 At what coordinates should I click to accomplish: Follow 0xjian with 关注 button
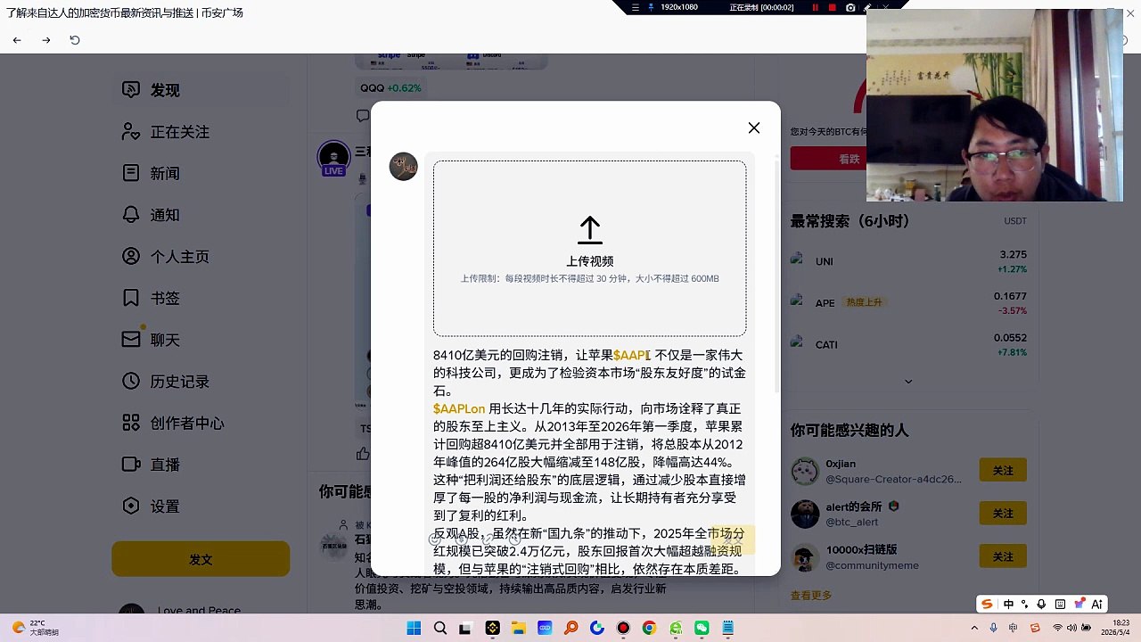(1003, 470)
